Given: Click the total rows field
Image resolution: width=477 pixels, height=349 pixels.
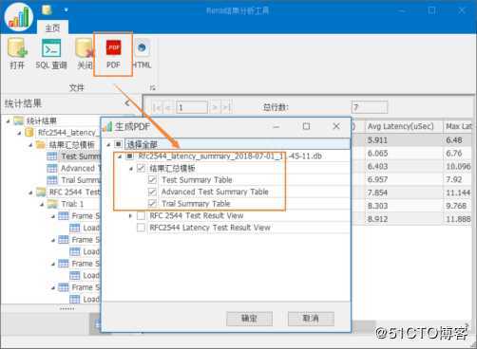Looking at the screenshot, I should [370, 107].
